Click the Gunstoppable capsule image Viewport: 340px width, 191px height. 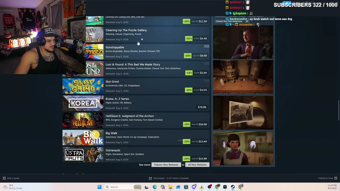tap(95, 52)
